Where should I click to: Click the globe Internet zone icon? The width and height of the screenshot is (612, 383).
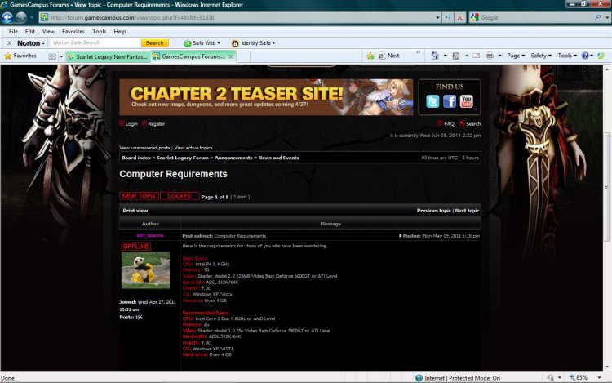[419, 378]
